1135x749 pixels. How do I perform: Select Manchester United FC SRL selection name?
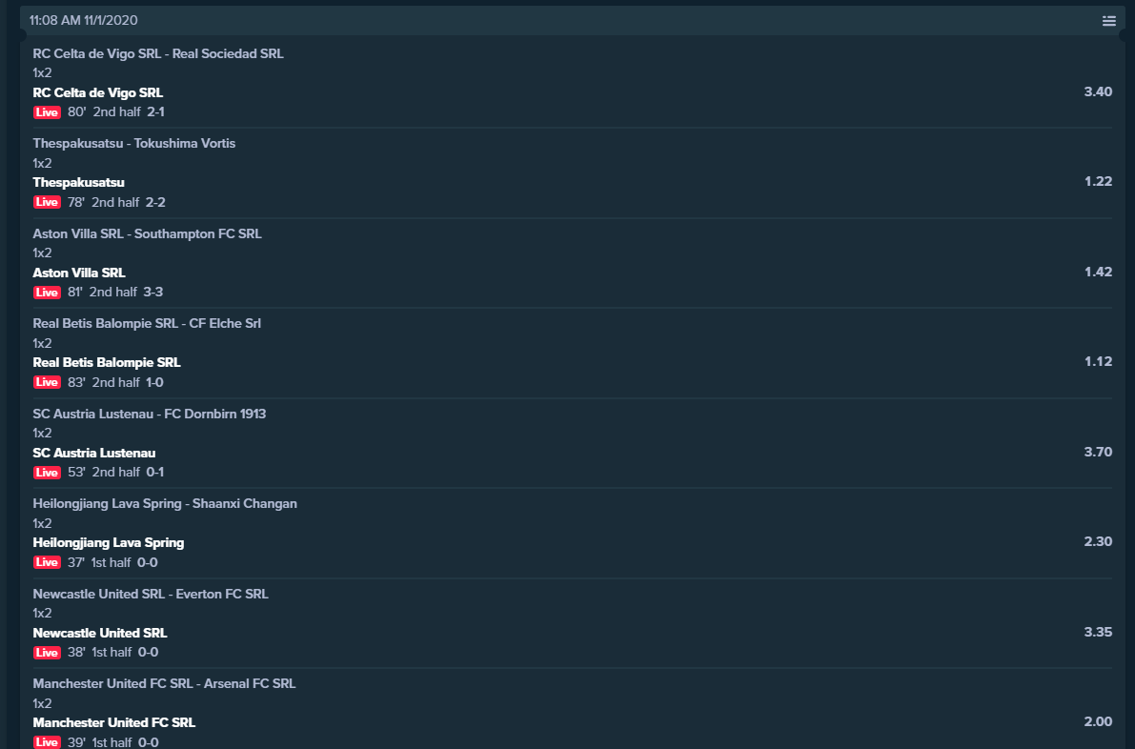tap(113, 723)
